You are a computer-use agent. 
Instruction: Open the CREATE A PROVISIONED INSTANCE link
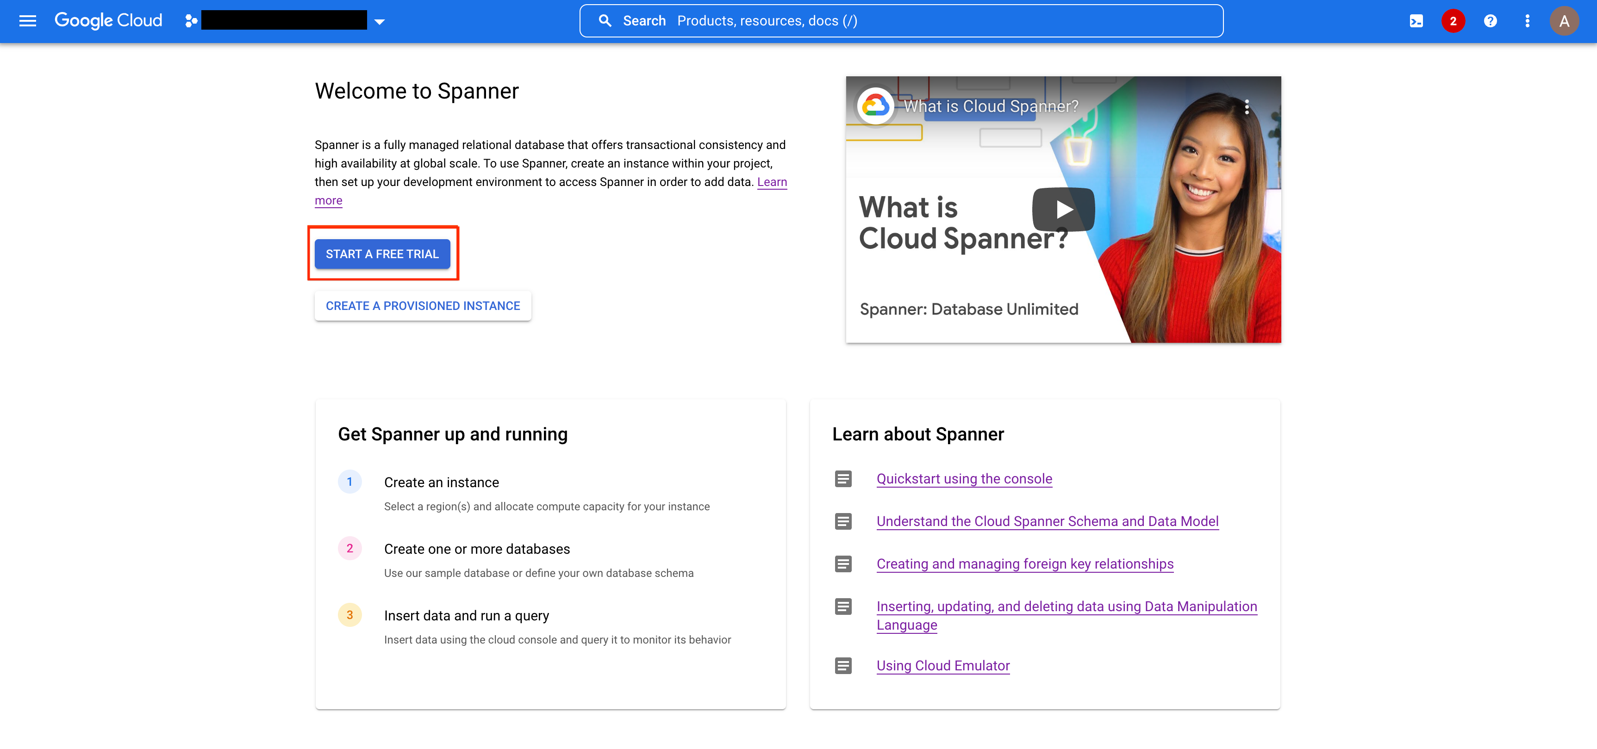pos(423,304)
